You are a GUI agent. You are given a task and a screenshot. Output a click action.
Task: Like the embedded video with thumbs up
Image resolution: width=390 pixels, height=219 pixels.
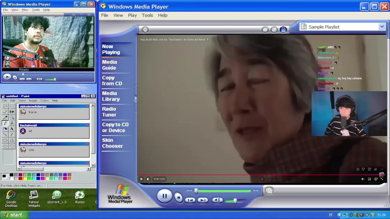click(x=358, y=169)
